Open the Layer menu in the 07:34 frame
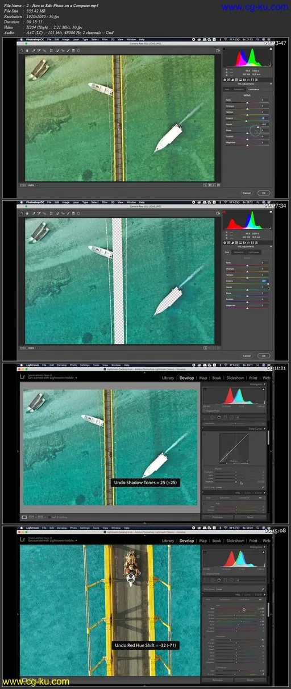The height and width of the screenshot is (689, 291). [76, 202]
